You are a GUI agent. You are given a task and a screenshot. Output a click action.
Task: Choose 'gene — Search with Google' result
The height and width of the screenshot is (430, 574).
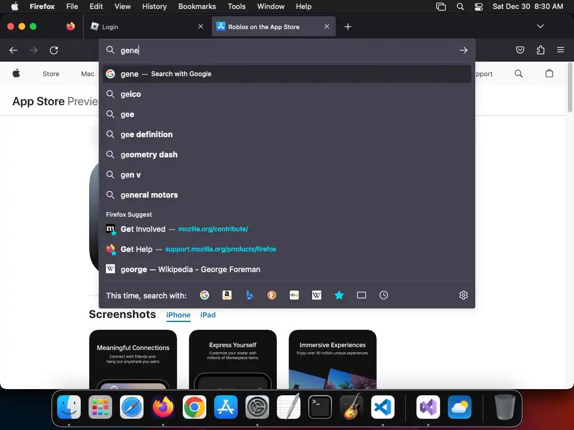pos(286,74)
